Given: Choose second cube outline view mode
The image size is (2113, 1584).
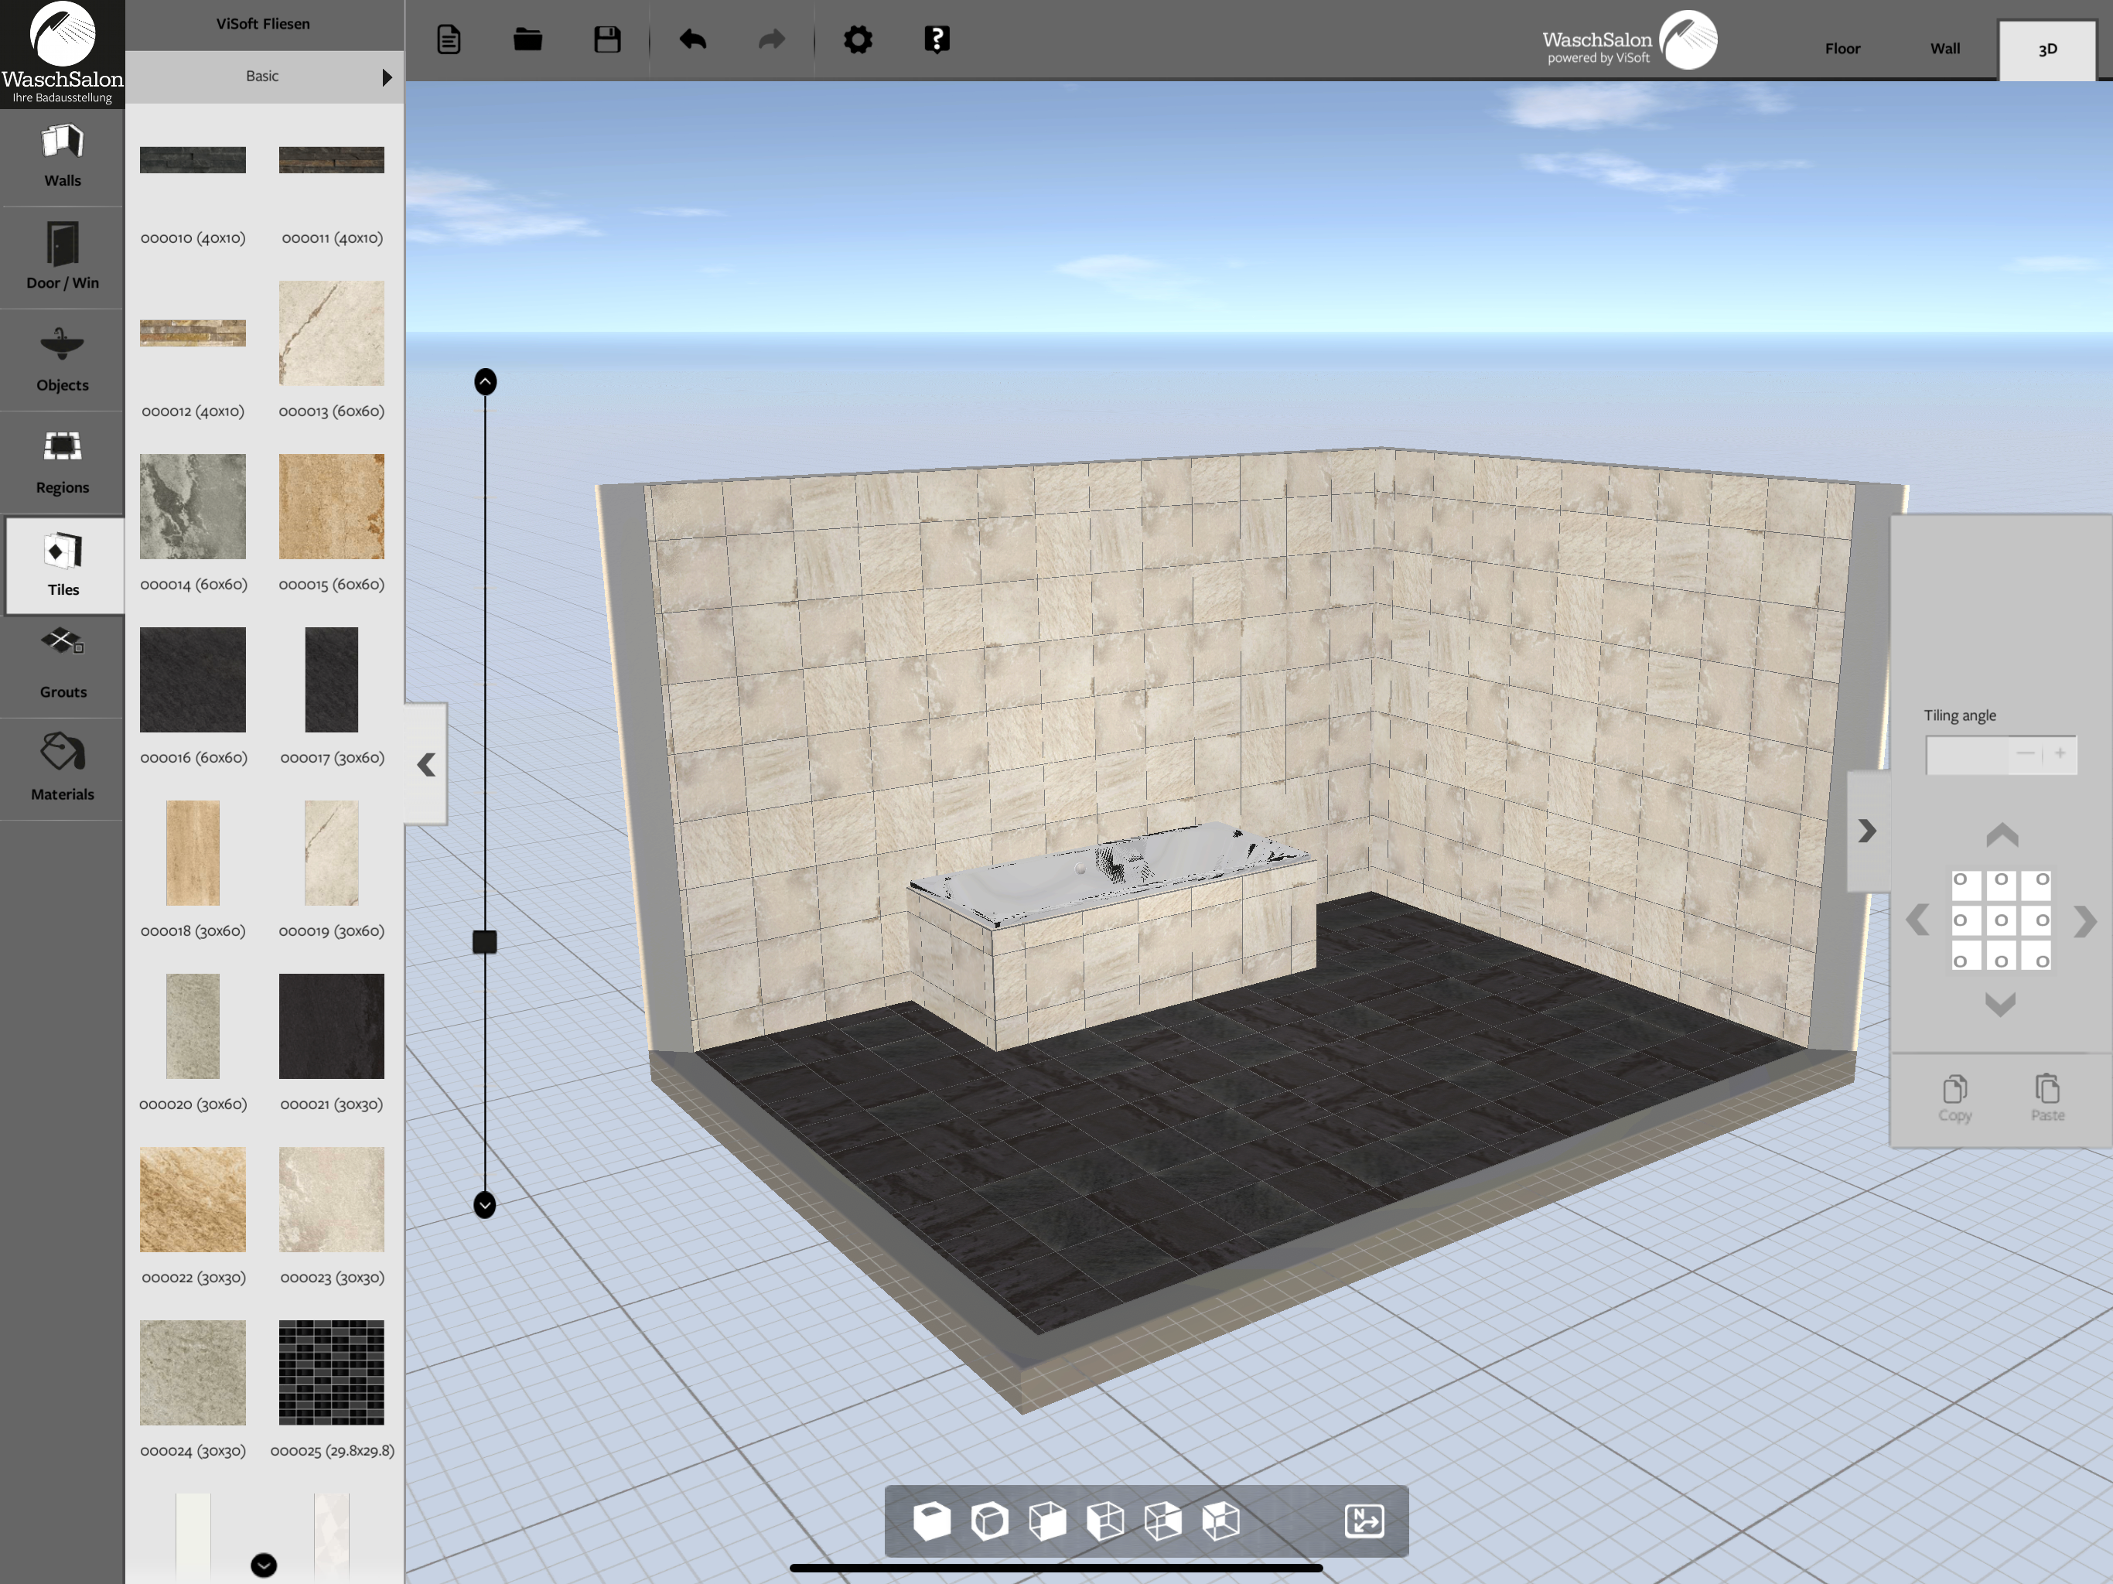Looking at the screenshot, I should point(990,1521).
